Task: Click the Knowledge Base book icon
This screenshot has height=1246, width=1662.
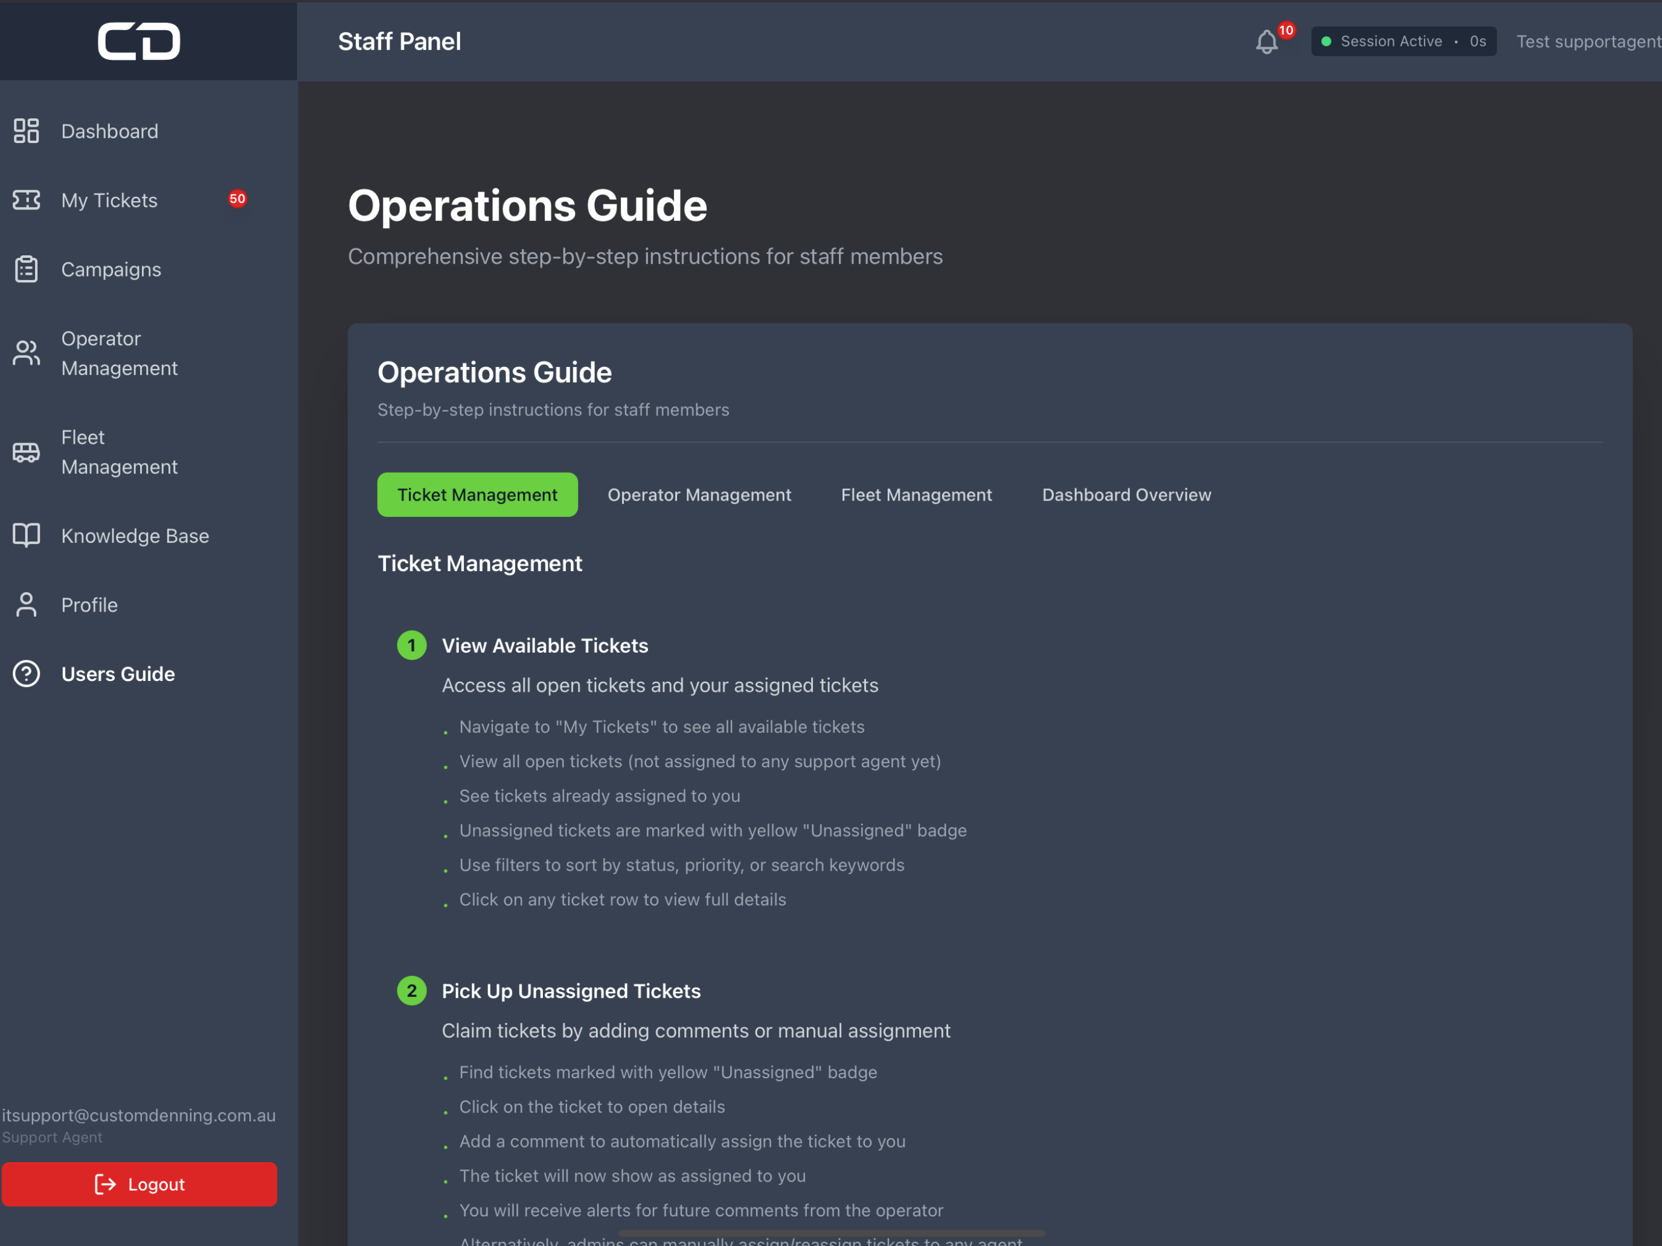Action: coord(27,535)
